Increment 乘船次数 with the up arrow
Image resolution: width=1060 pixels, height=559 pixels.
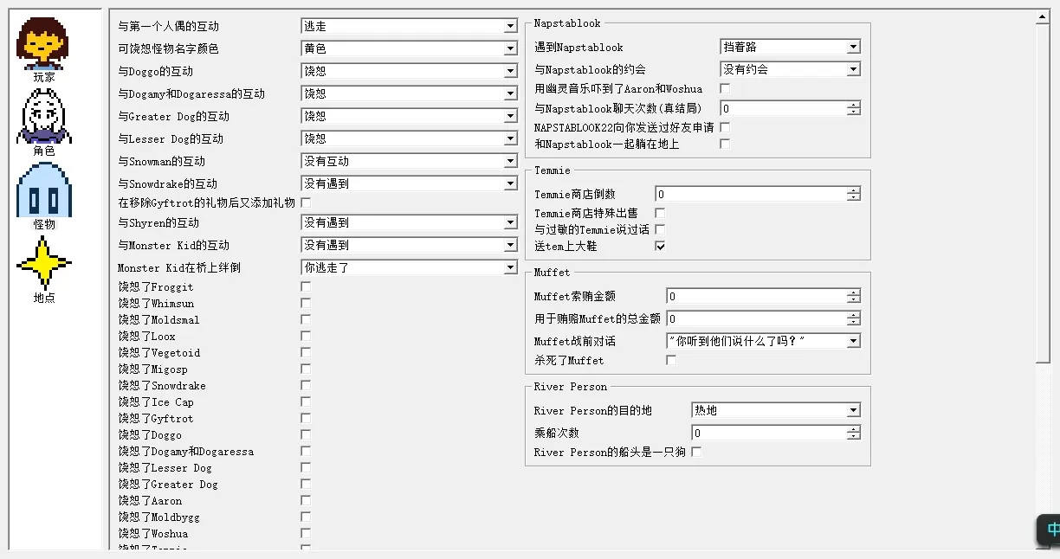(855, 427)
